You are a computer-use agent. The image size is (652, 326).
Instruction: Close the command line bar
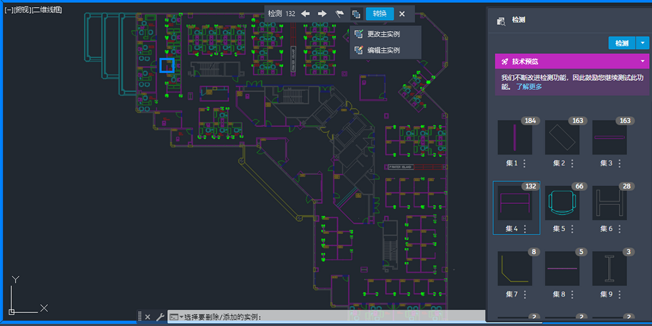coord(148,317)
